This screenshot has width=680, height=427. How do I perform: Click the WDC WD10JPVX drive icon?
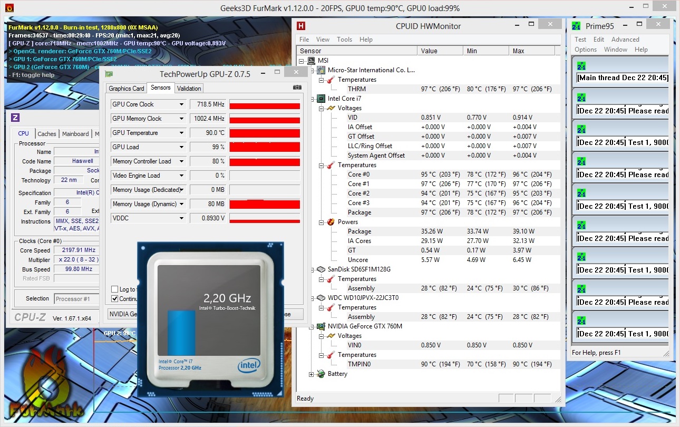coord(320,298)
